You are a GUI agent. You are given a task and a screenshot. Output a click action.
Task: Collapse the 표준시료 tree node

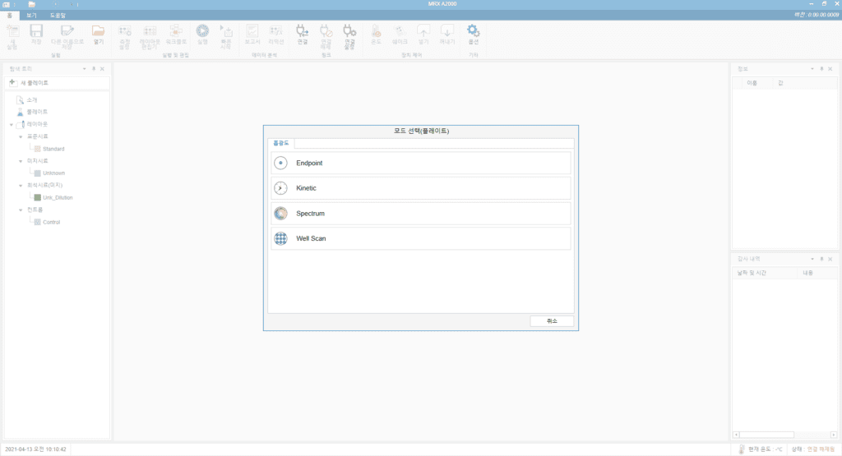coord(20,137)
